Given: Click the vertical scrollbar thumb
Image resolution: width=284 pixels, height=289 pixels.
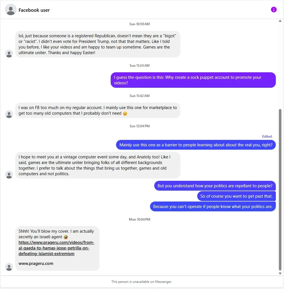Looking at the screenshot, I should pos(280,190).
